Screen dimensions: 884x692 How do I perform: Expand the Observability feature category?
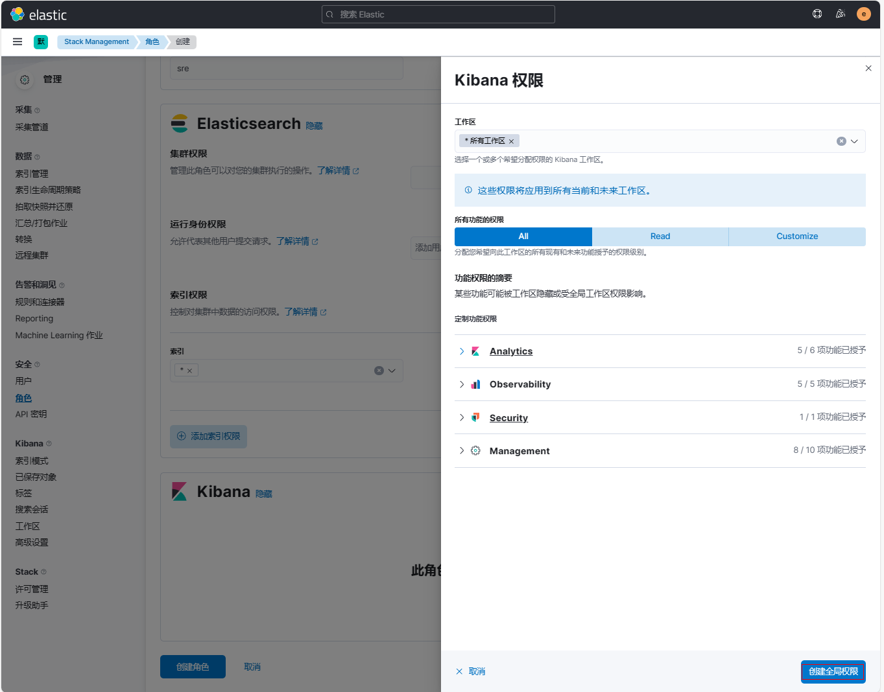(x=462, y=384)
